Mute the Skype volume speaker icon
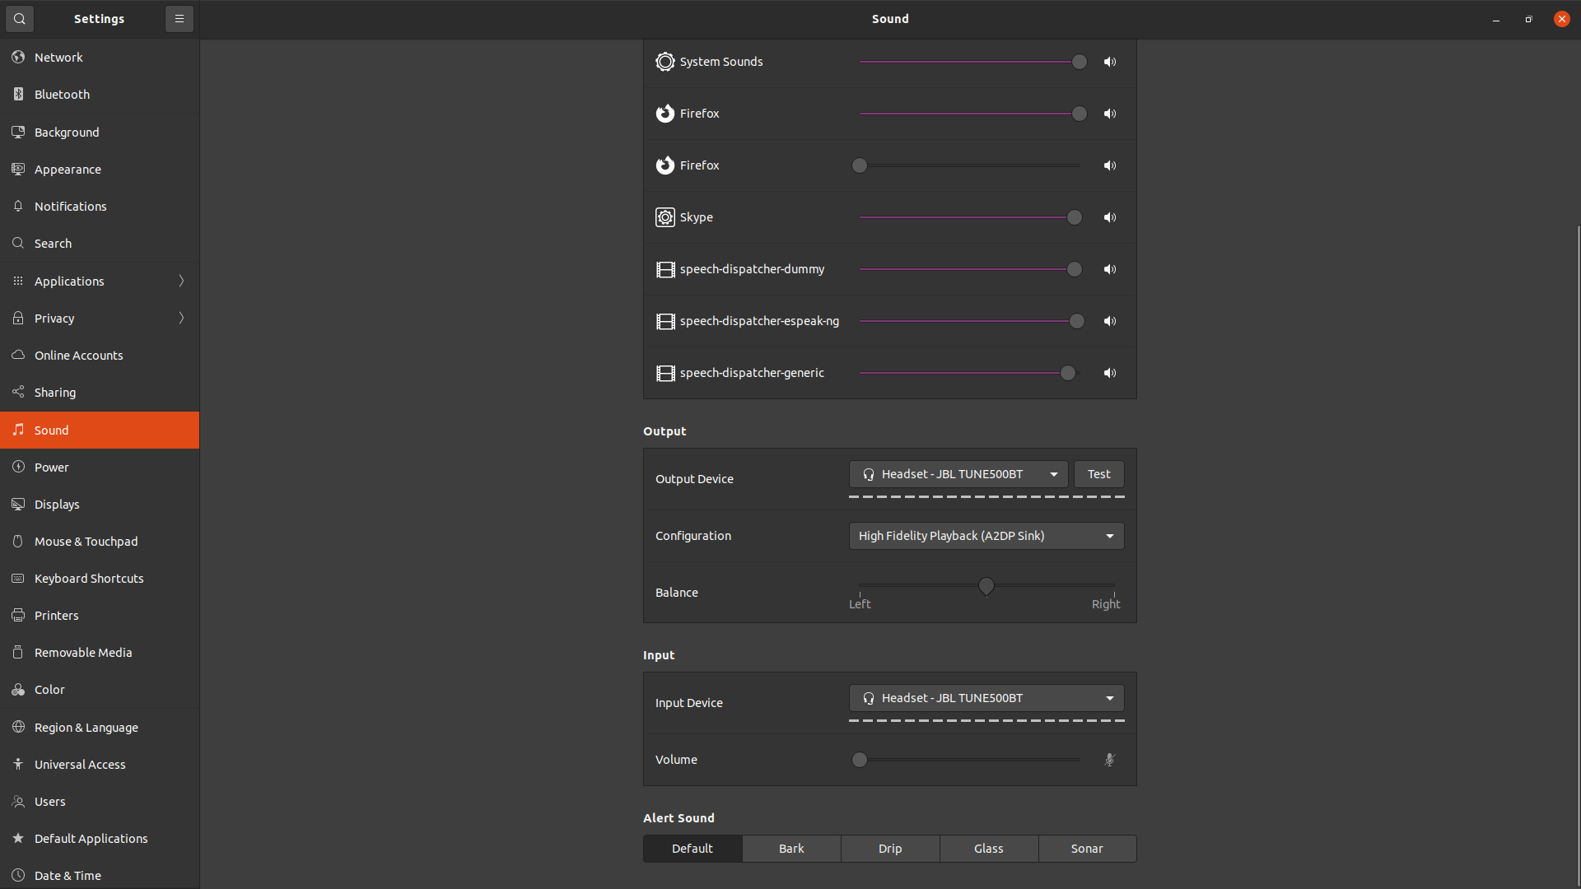Screen dimensions: 1581x889 coord(1110,217)
